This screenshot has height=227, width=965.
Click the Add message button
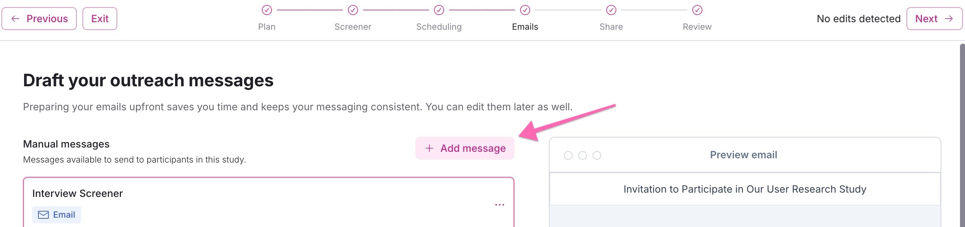pyautogui.click(x=465, y=149)
